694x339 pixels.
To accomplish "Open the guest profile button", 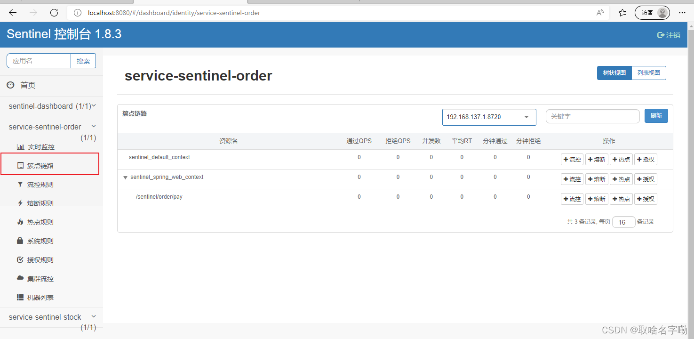I will point(652,13).
